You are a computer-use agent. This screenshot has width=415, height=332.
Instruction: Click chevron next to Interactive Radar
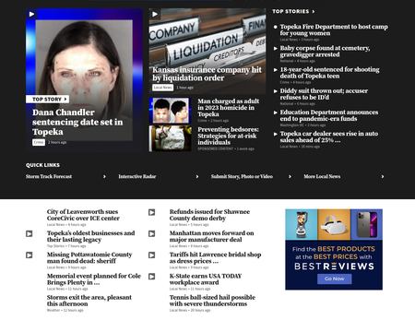(x=197, y=176)
